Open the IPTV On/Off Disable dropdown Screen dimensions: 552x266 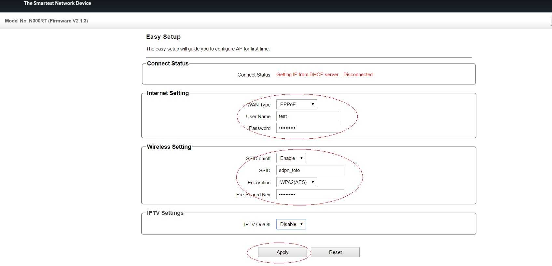[291, 224]
